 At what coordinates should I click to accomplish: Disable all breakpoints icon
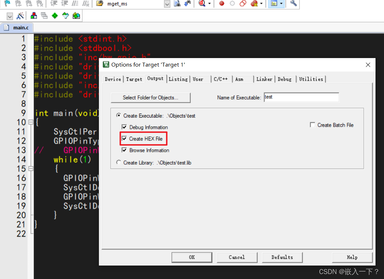click(243, 4)
